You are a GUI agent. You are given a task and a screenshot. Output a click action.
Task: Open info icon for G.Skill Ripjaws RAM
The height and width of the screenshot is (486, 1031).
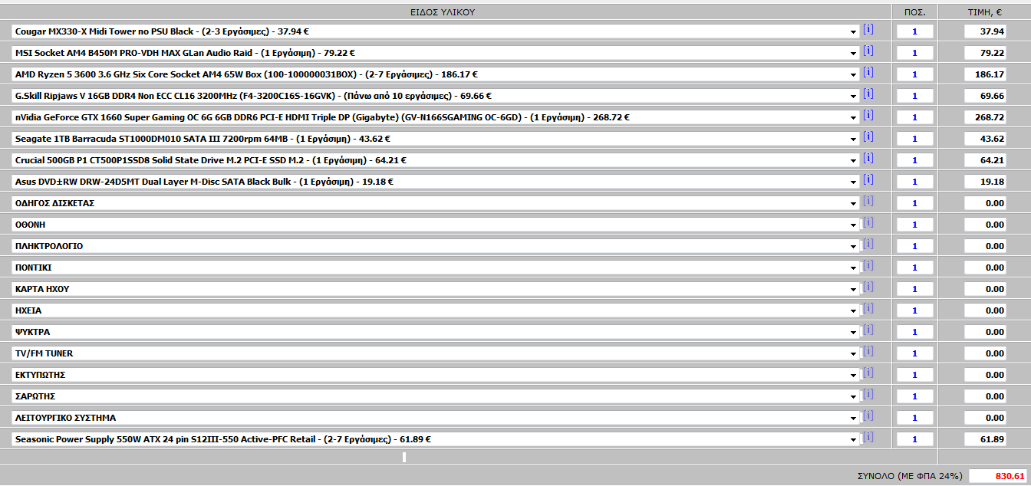pyautogui.click(x=868, y=94)
